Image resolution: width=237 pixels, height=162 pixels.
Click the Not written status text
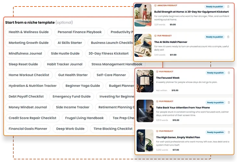point(162,90)
